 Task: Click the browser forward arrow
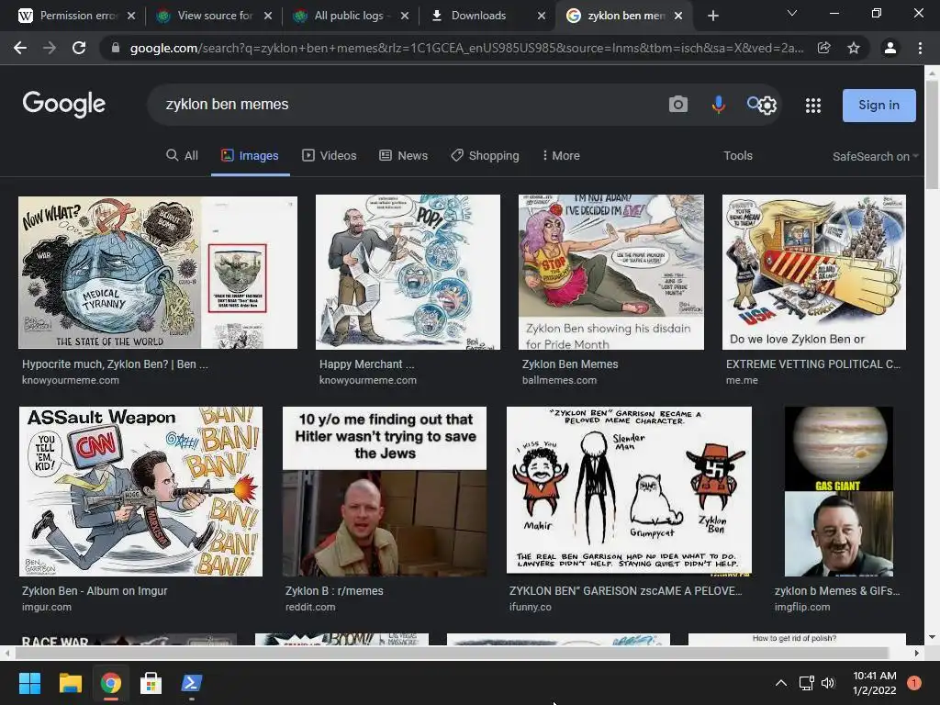[x=50, y=48]
